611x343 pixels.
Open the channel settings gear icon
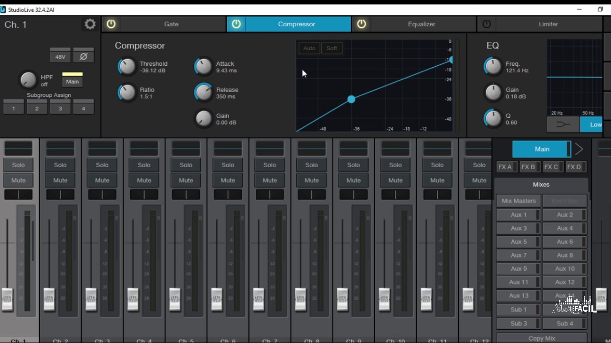(x=90, y=24)
